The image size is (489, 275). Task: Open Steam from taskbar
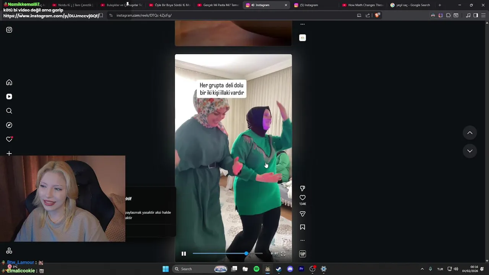click(x=279, y=269)
